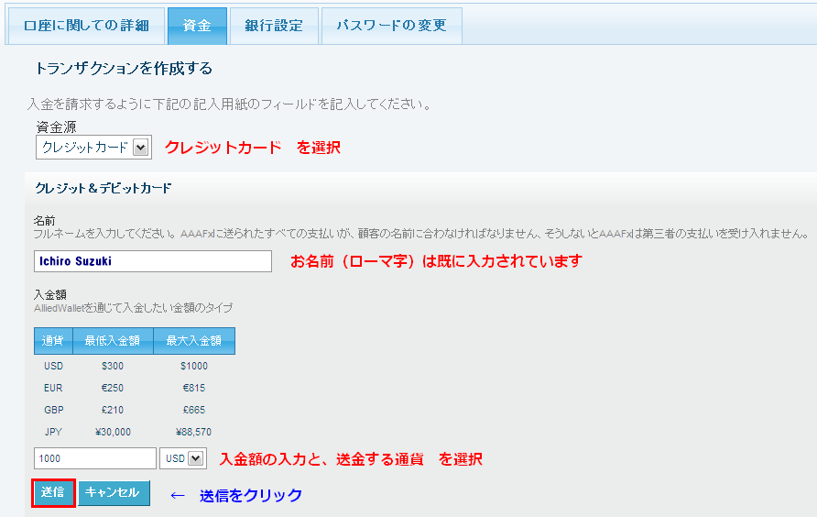Image resolution: width=817 pixels, height=517 pixels.
Task: Click the £665 maximum deposit cell
Action: (194, 410)
